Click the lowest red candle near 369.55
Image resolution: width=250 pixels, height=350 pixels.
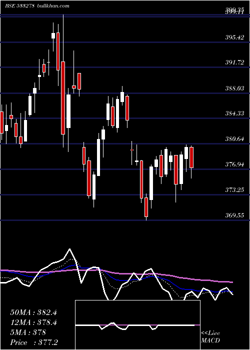[x=146, y=207]
